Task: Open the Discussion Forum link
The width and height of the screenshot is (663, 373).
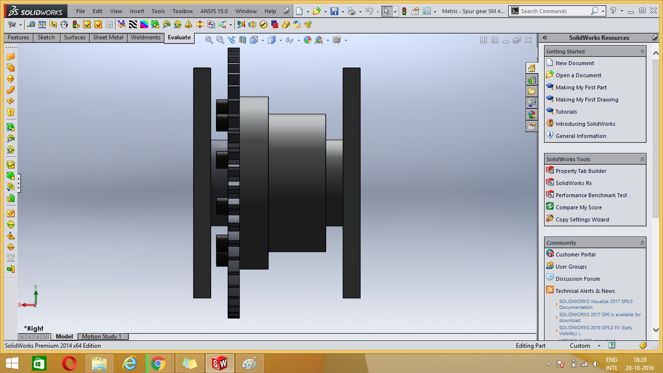Action: [x=578, y=279]
